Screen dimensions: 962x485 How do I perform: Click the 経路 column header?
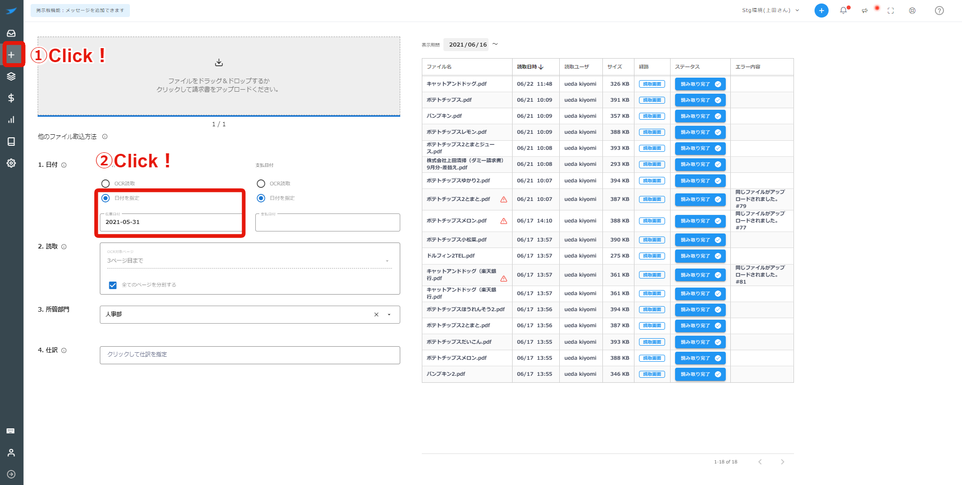tap(644, 67)
